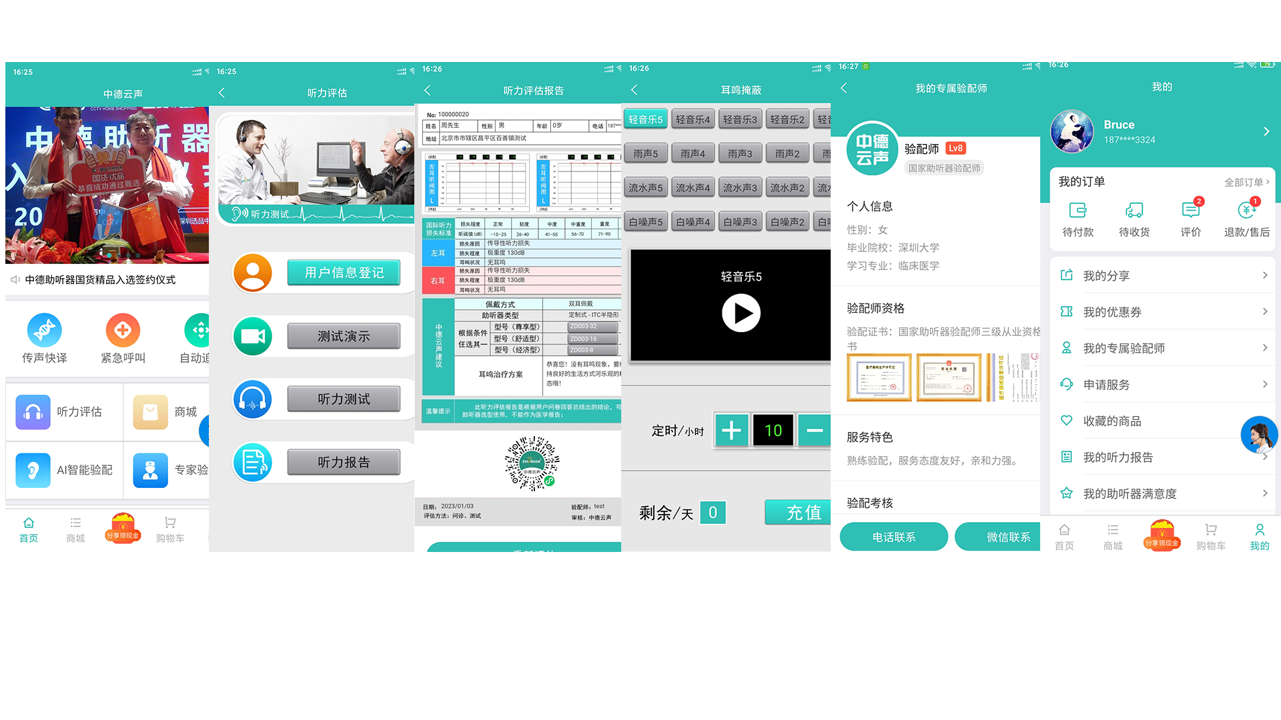Click the 听力报告 button

[344, 462]
